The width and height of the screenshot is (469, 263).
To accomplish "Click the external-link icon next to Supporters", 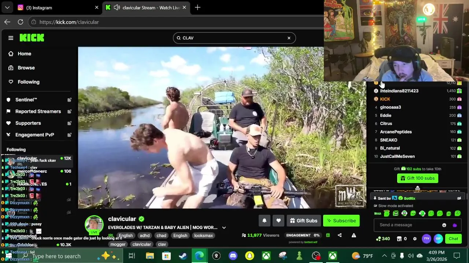I will point(69,123).
